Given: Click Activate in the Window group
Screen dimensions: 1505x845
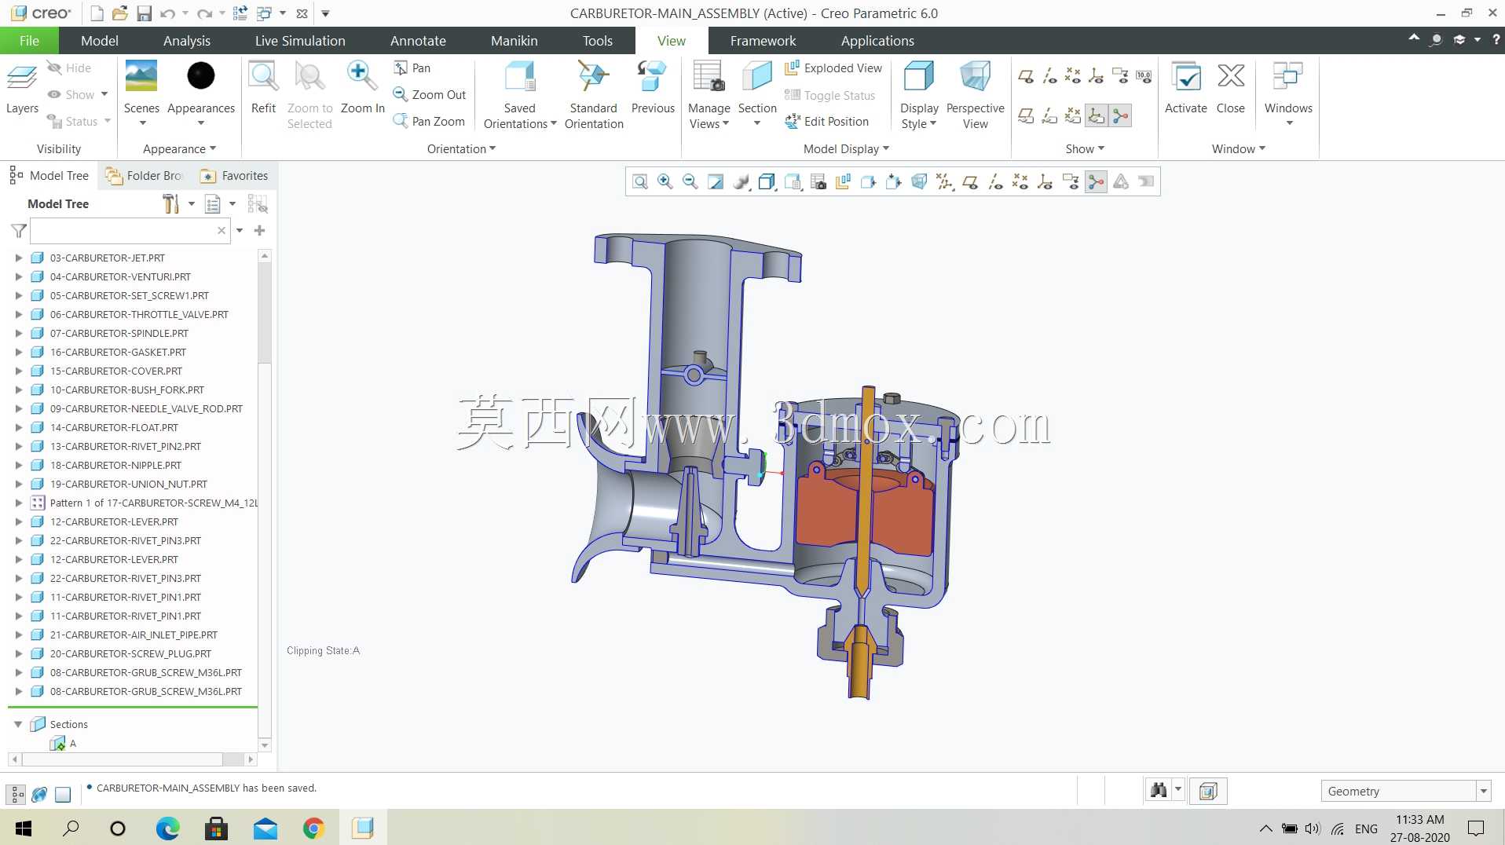Looking at the screenshot, I should click(1185, 88).
